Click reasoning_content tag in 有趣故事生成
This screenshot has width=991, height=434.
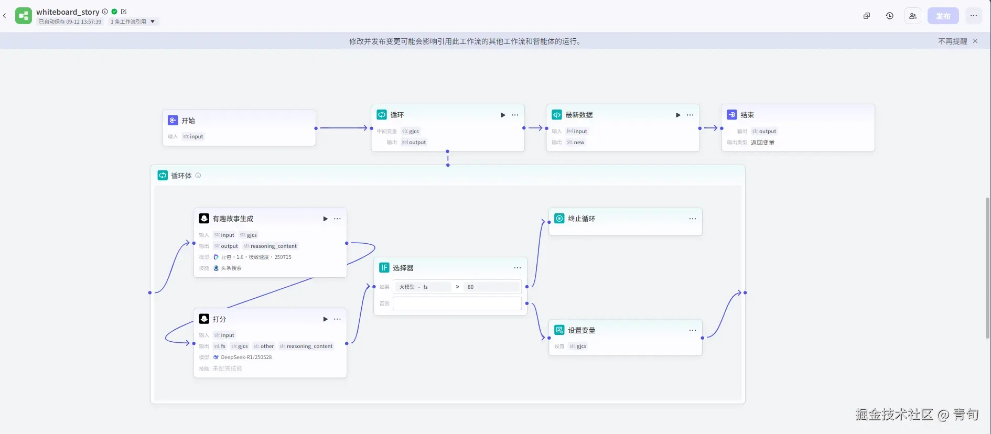(x=271, y=246)
